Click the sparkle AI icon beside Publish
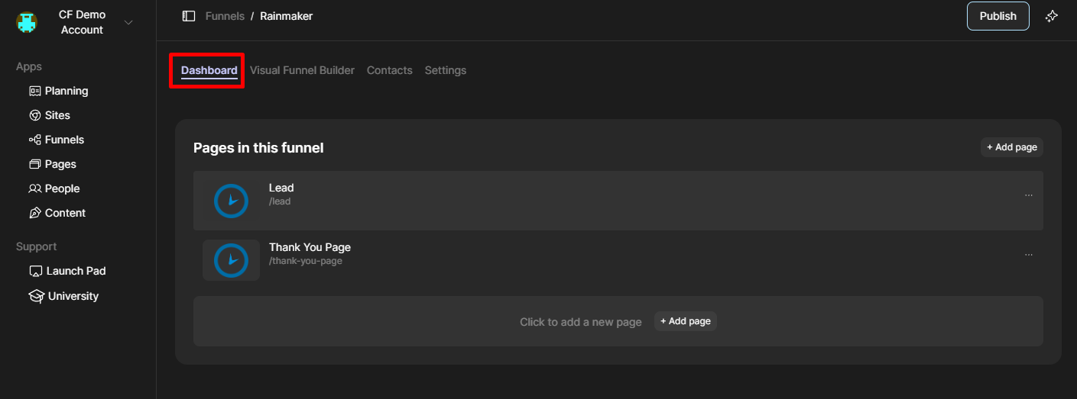Image resolution: width=1077 pixels, height=399 pixels. pos(1052,16)
